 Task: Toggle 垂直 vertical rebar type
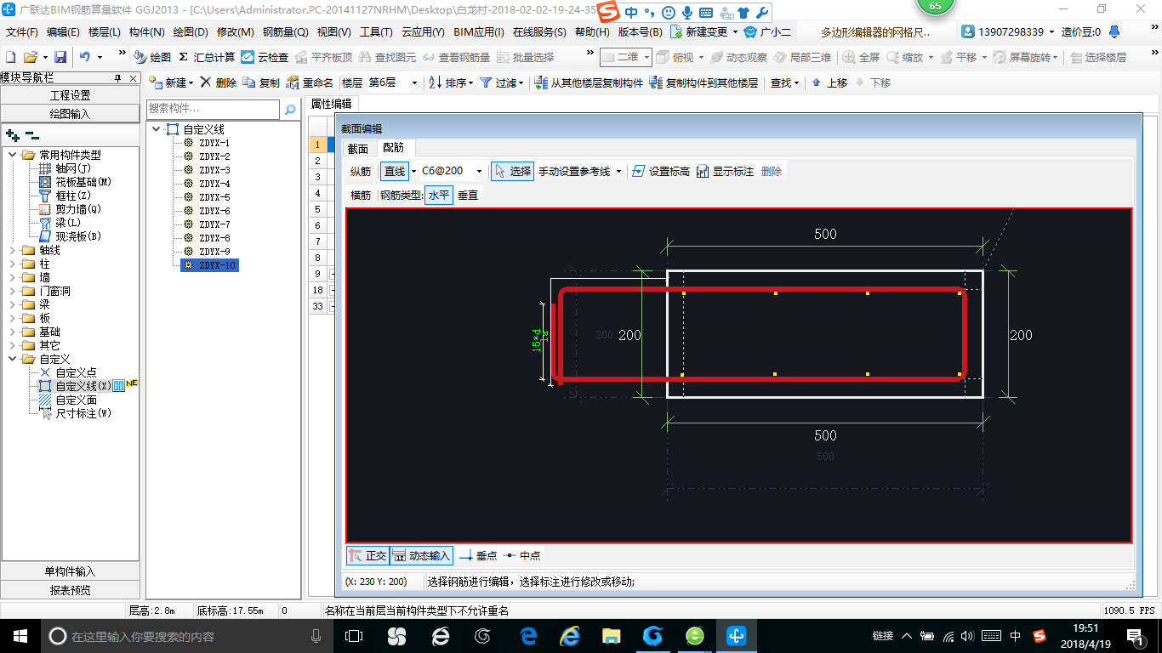tap(468, 195)
